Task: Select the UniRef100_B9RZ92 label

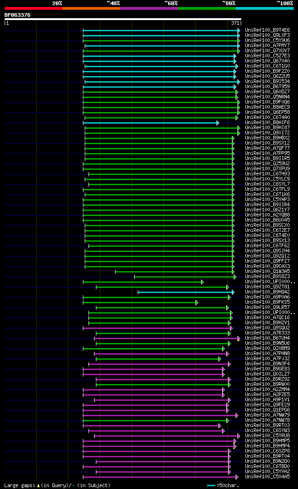Action: pos(267,379)
